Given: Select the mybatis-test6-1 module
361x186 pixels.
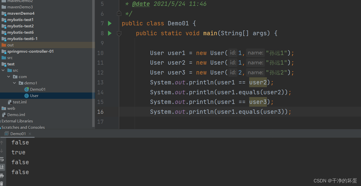Looking at the screenshot, I should click(x=22, y=39).
